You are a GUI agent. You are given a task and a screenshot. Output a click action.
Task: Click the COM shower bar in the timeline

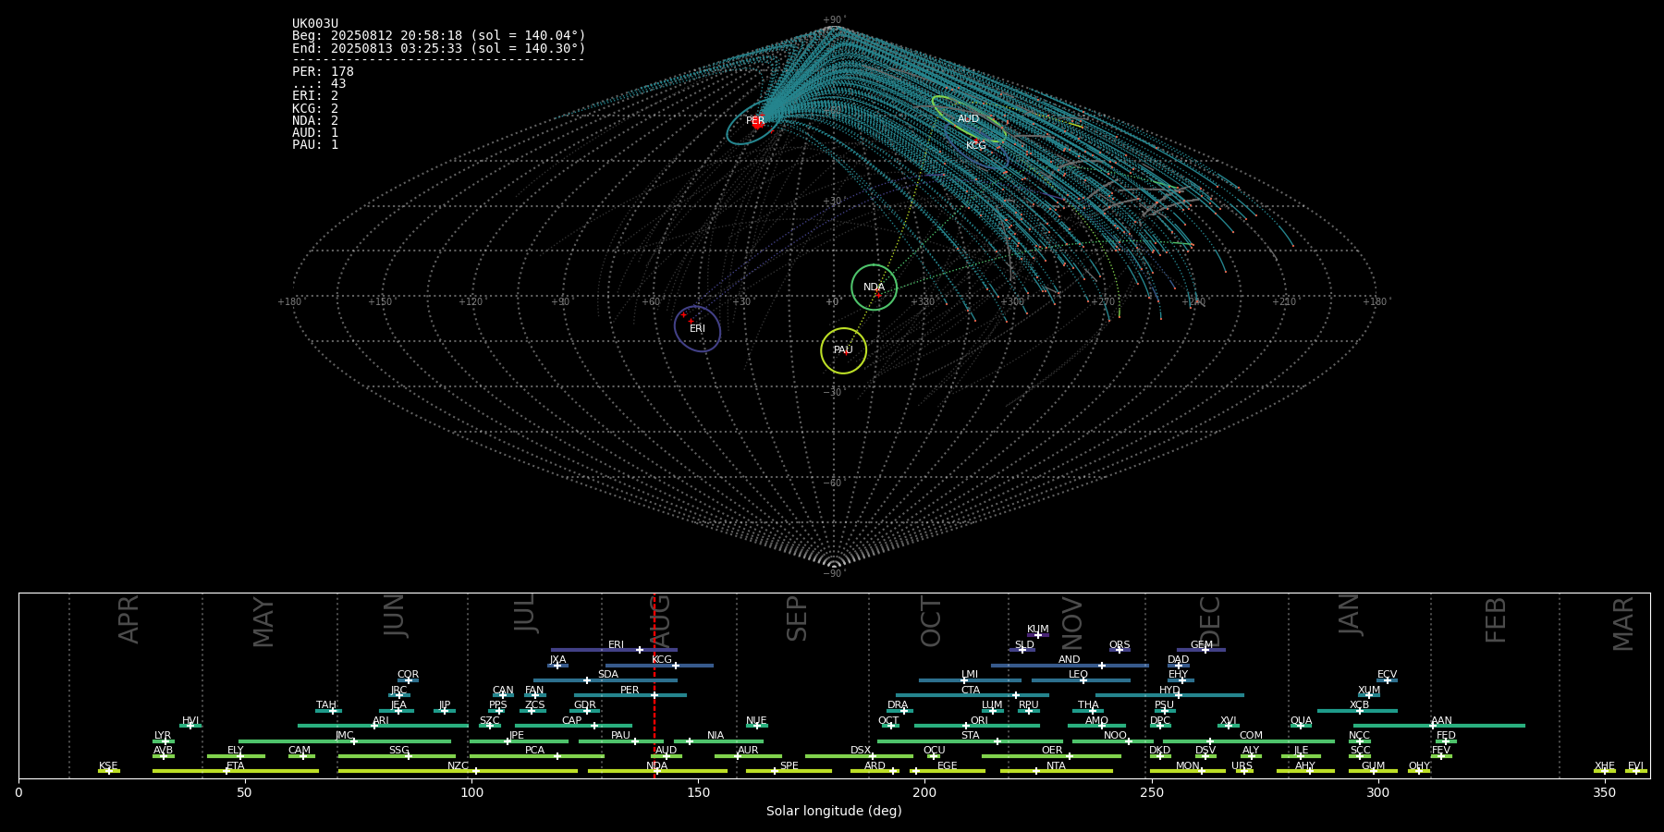[x=1249, y=740]
